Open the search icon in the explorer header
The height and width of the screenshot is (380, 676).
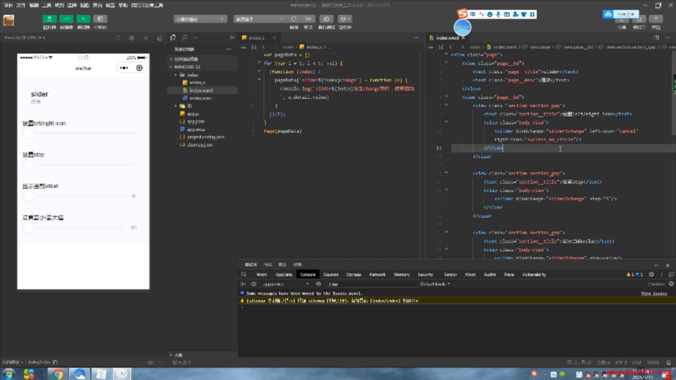[x=184, y=38]
